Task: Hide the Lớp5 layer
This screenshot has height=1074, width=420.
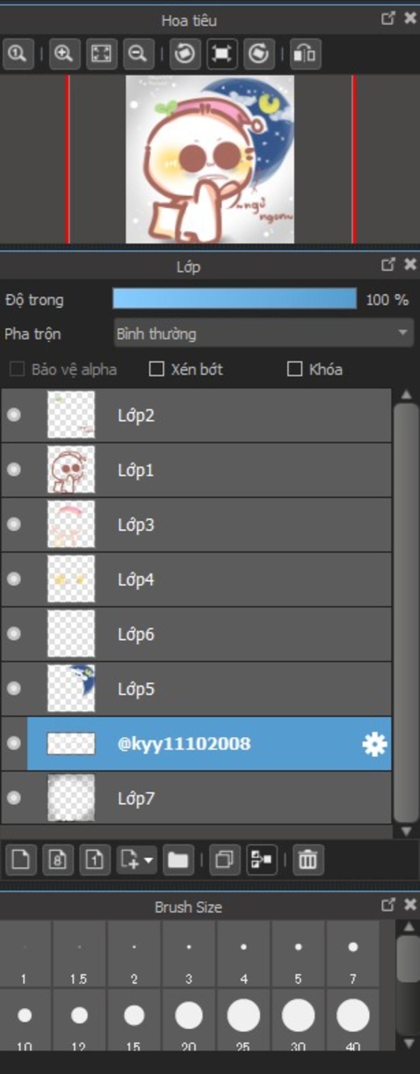Action: pos(14,688)
